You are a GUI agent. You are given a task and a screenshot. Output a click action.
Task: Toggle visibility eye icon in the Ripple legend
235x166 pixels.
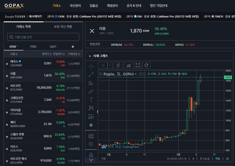pos(140,74)
